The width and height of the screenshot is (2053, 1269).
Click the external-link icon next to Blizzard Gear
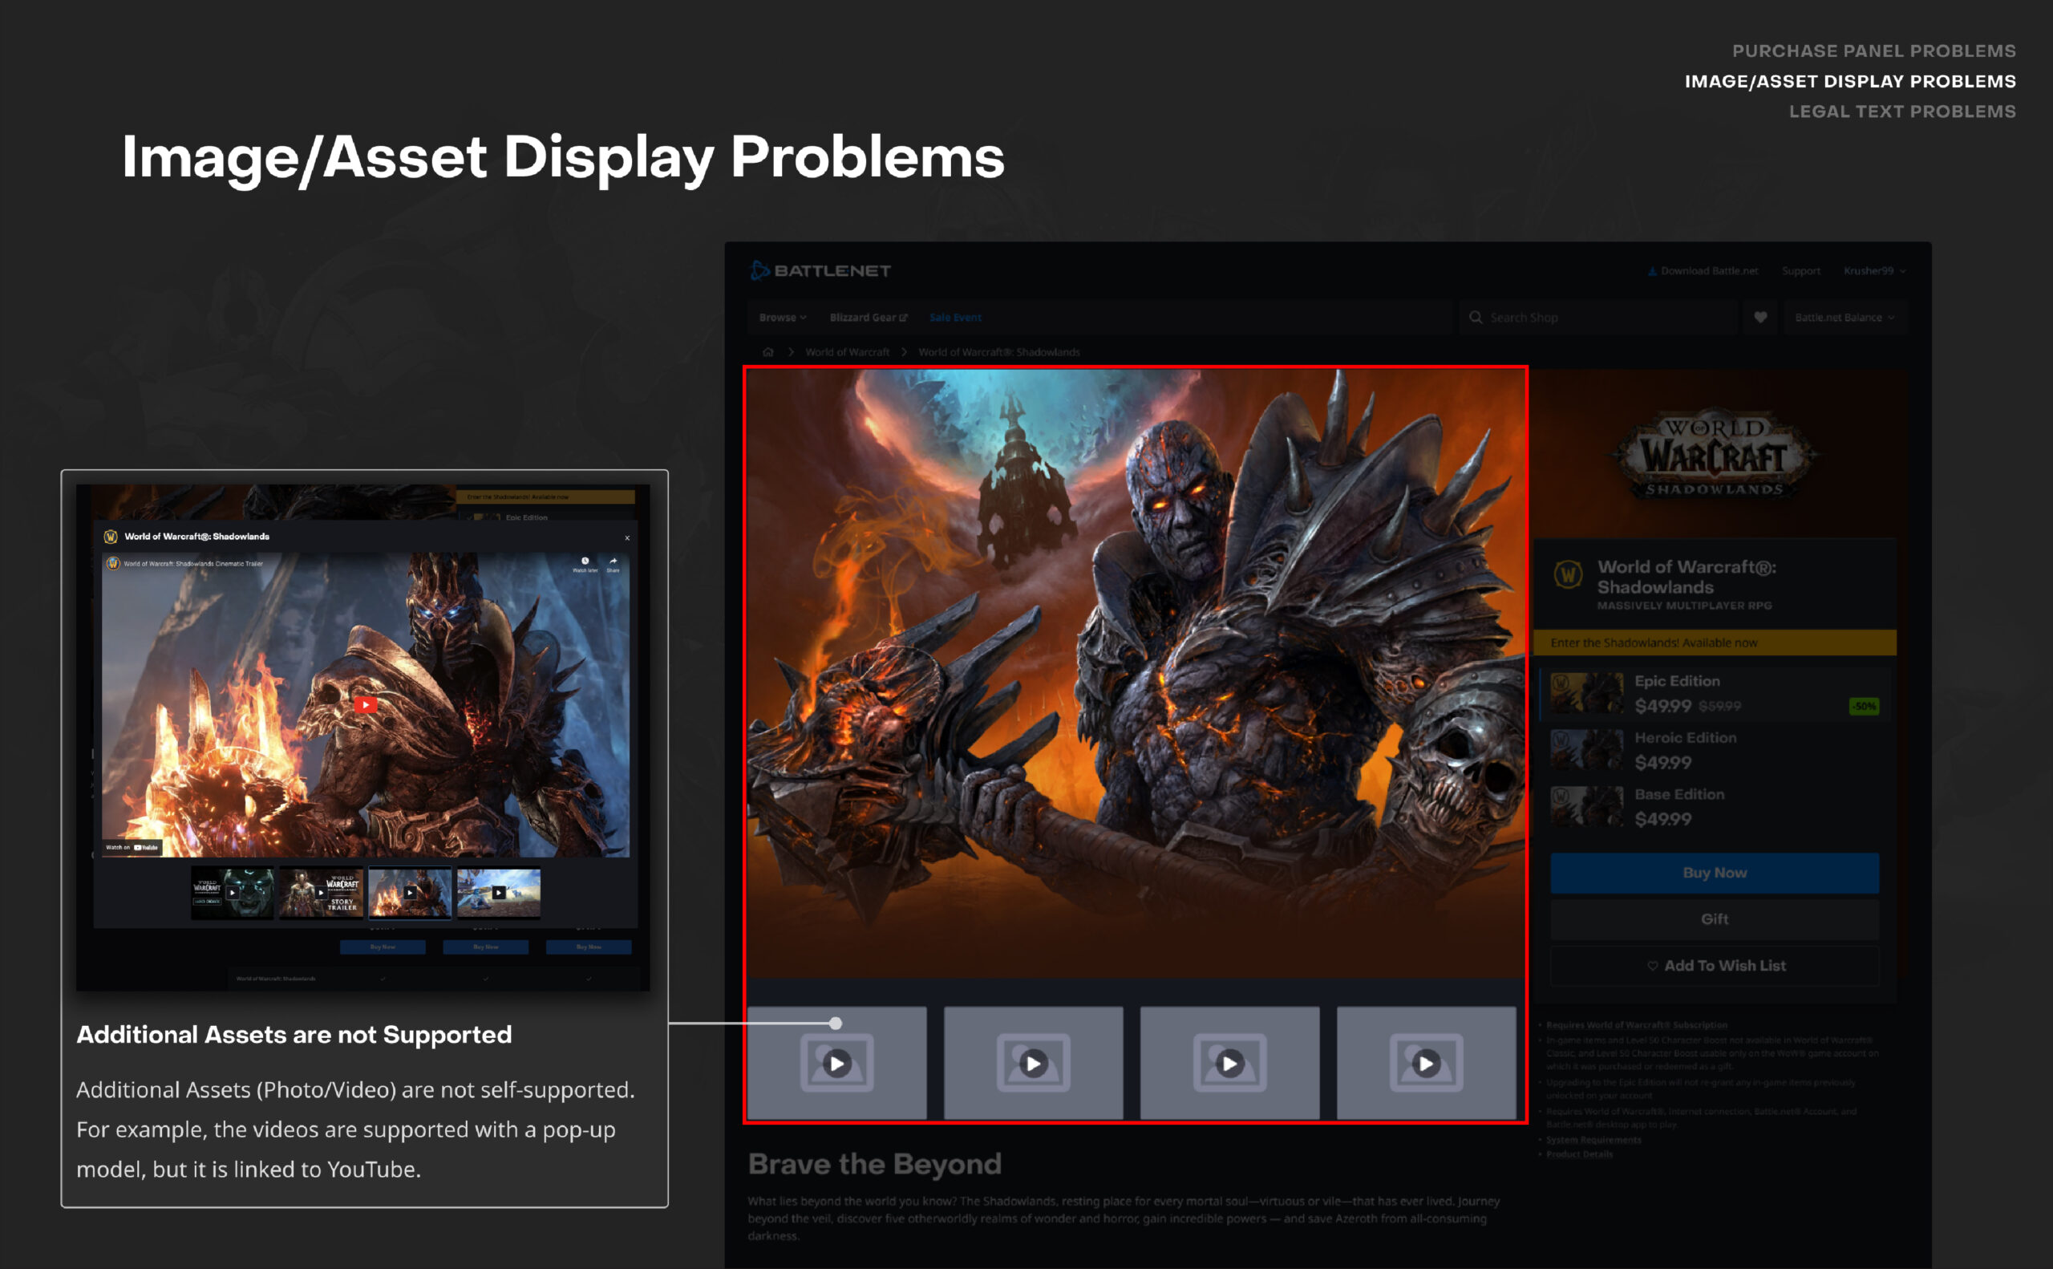(x=904, y=318)
